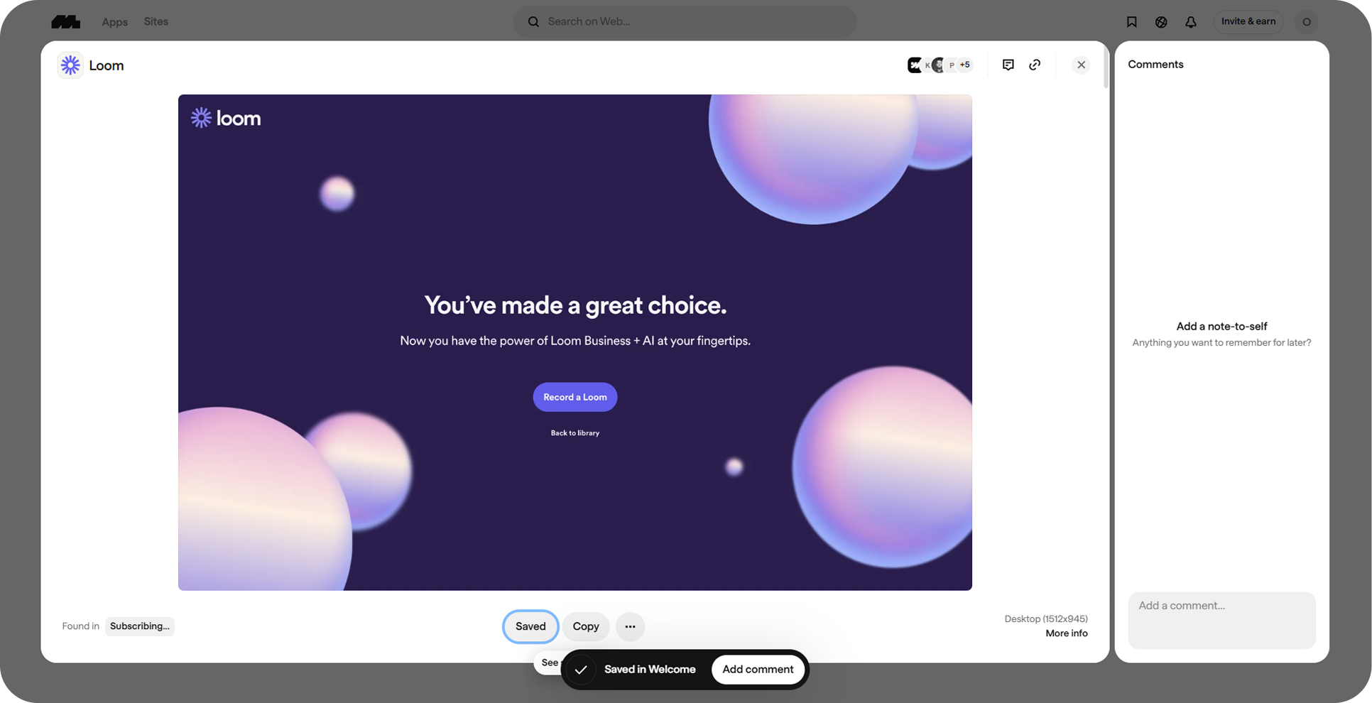Open saved items via the bookmark icon
Image resolution: width=1372 pixels, height=703 pixels.
(x=1132, y=22)
